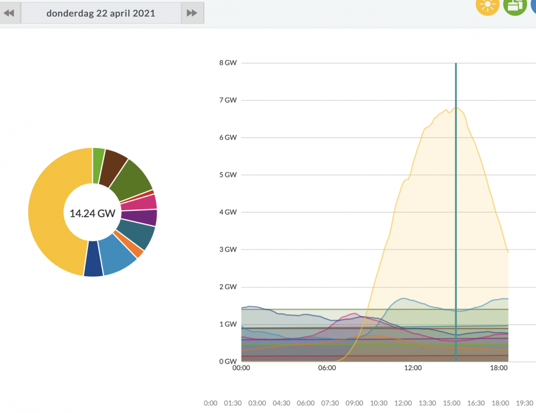Go to the previous day with the double-left arrow
536x413 pixels.
[x=10, y=13]
